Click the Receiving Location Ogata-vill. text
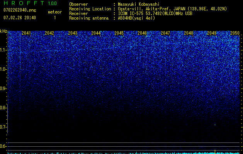243x154 pixels. 131,9
